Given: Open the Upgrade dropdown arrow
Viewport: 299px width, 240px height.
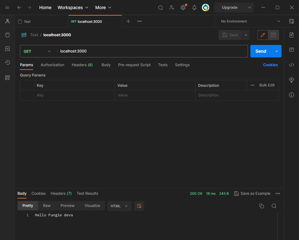Looking at the screenshot, I should click(x=249, y=7).
